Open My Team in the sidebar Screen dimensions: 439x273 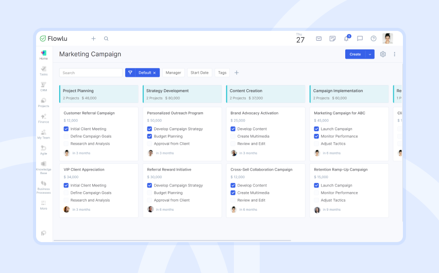(43, 134)
